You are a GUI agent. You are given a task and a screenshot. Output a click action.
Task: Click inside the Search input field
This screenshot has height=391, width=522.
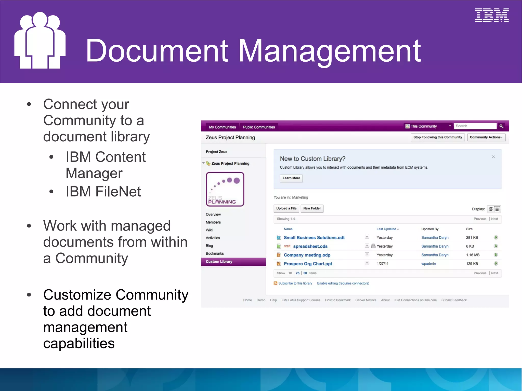coord(475,126)
